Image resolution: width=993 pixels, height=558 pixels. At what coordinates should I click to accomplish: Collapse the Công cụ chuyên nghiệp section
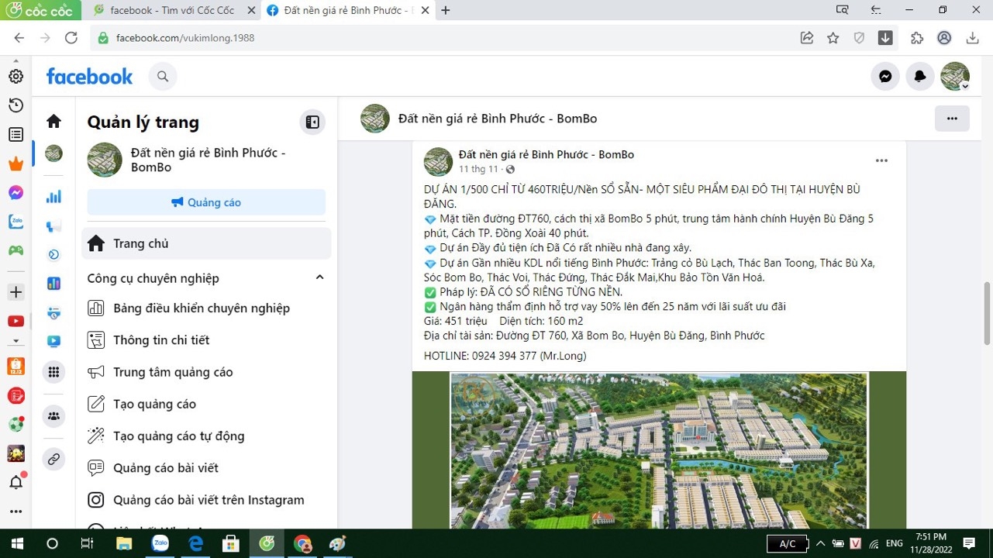(x=319, y=277)
